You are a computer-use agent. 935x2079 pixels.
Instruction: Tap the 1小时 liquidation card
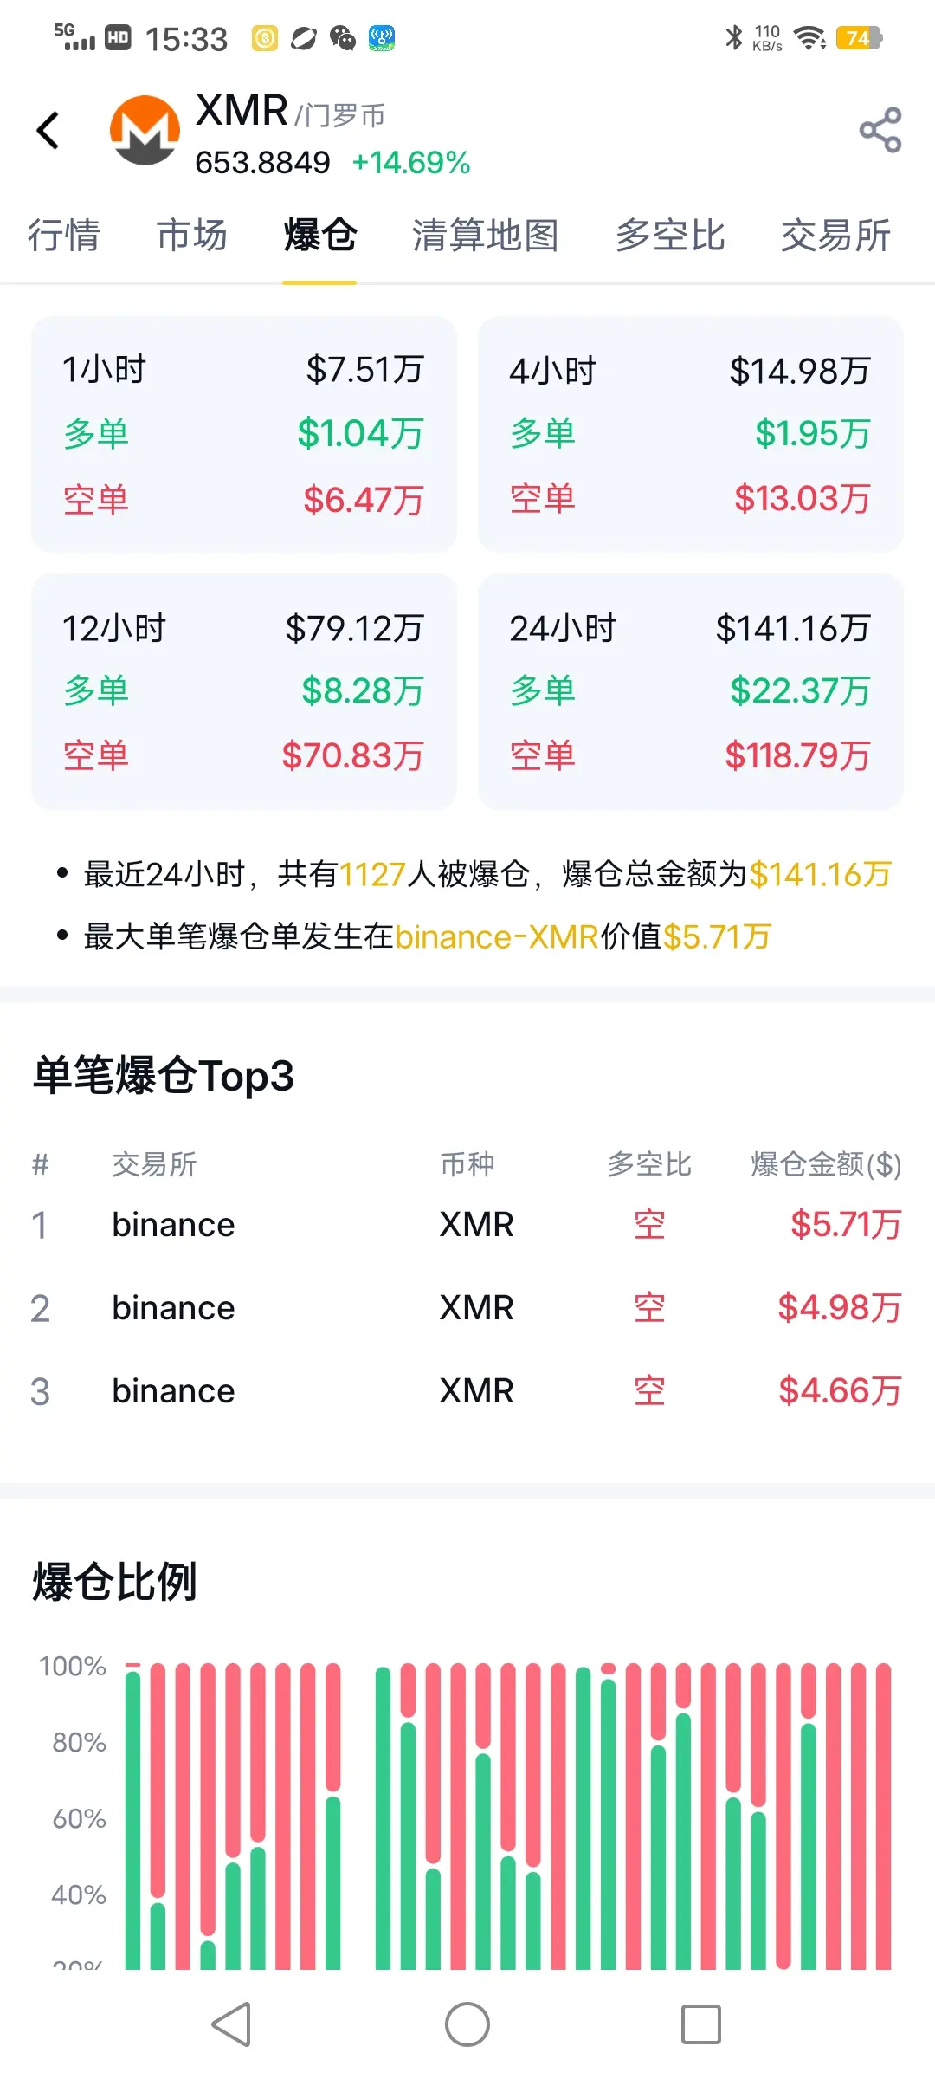[x=244, y=434]
